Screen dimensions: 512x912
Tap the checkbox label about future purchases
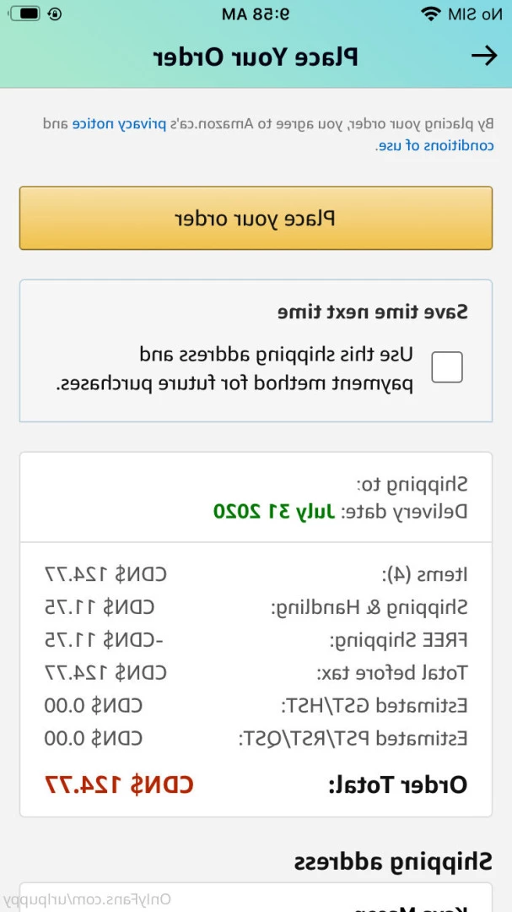(x=234, y=369)
